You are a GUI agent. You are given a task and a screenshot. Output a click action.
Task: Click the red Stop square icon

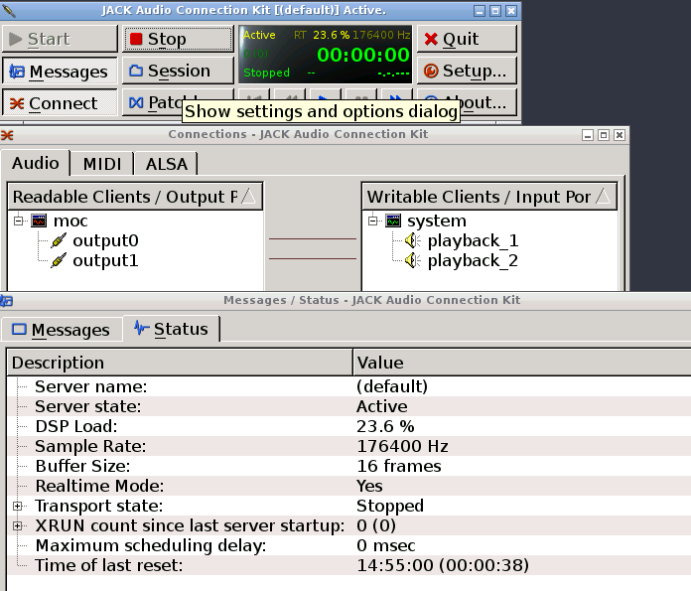pos(136,39)
